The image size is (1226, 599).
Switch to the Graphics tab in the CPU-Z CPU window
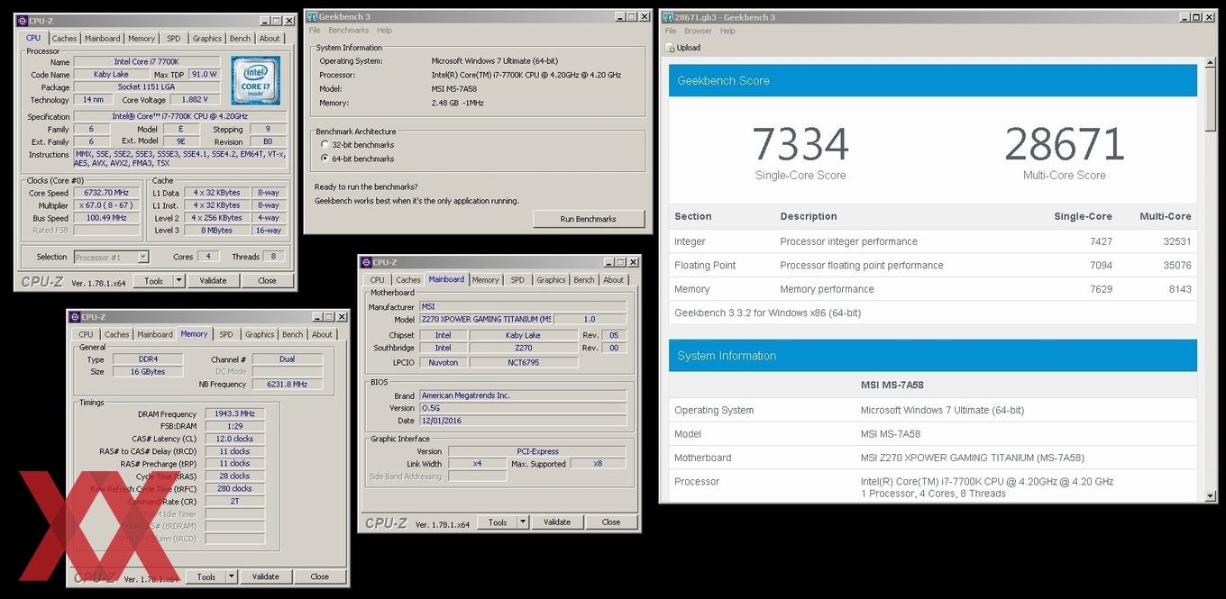206,38
